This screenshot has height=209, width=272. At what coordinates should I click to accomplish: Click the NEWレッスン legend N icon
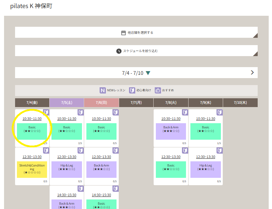(103, 90)
